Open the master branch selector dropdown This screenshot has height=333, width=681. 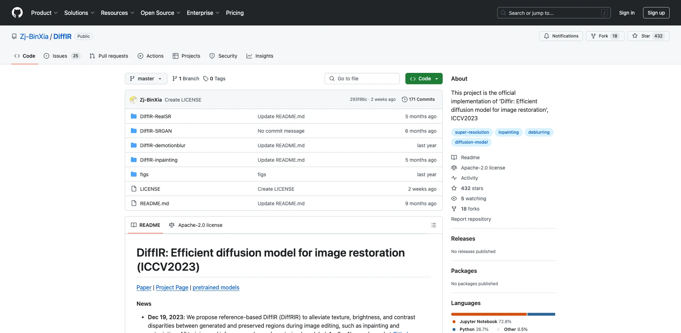(146, 79)
